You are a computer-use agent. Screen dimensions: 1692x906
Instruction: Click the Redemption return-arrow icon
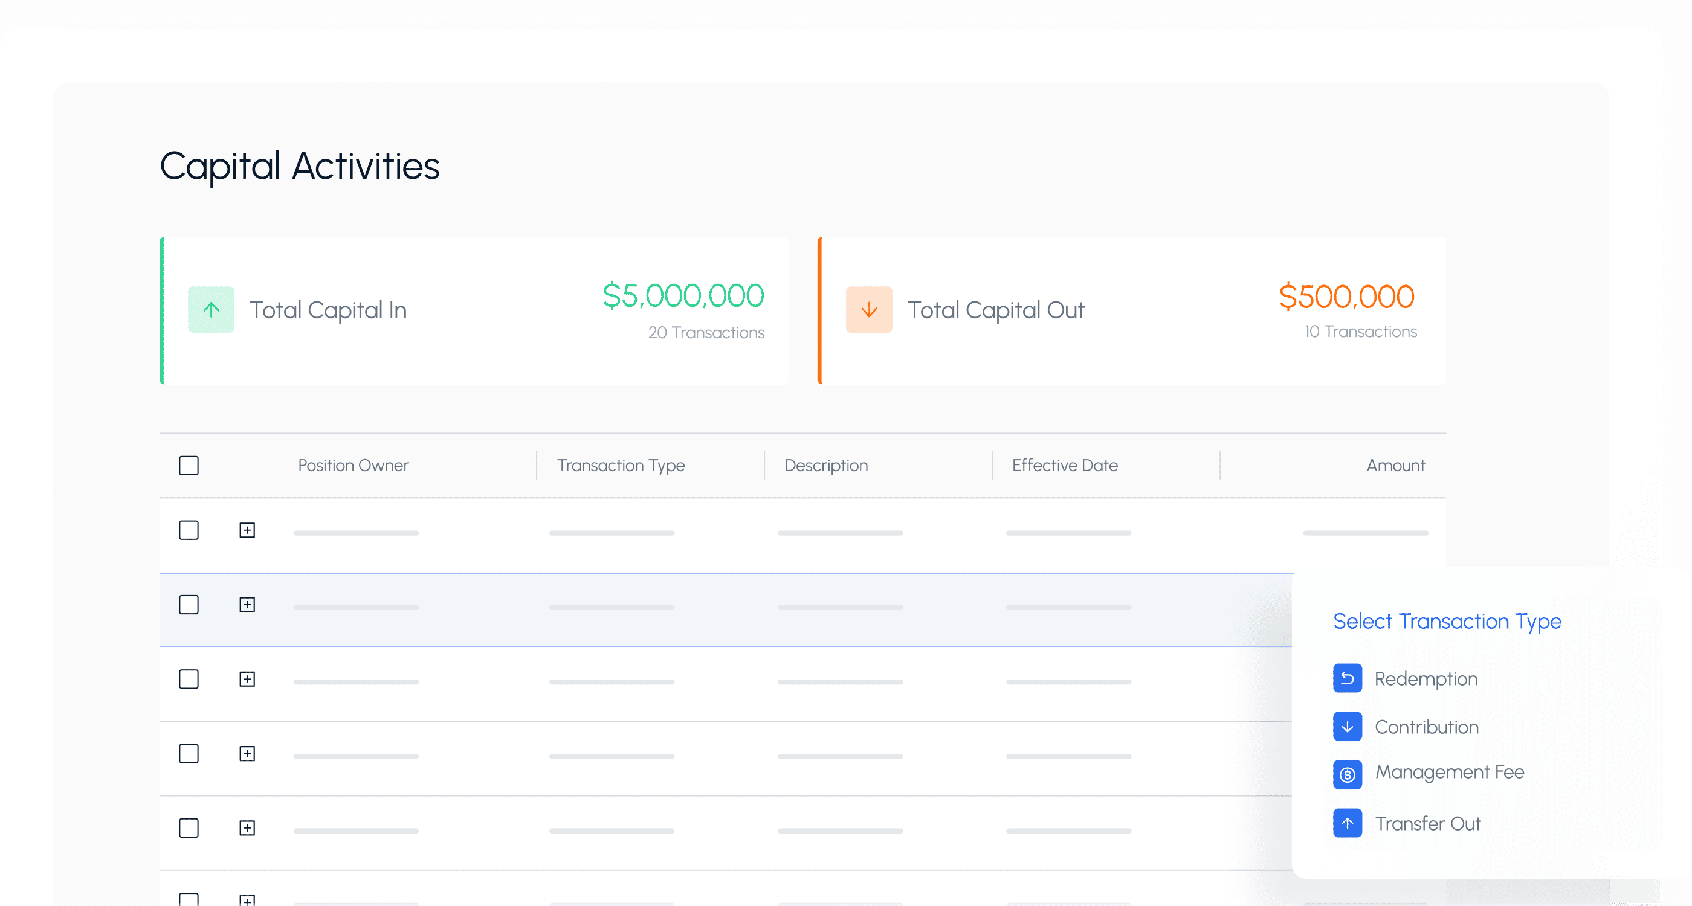1346,678
